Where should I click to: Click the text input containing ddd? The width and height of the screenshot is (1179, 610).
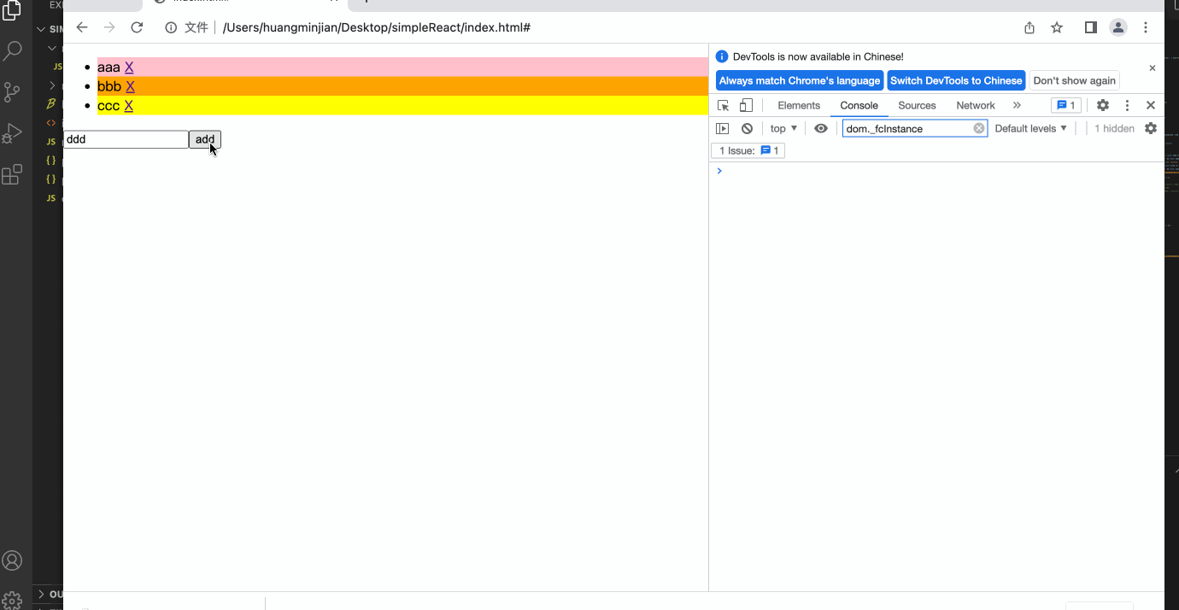(126, 139)
